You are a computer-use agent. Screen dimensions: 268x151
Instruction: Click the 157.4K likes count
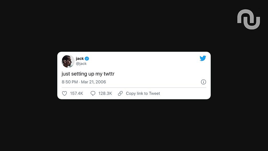(77, 93)
